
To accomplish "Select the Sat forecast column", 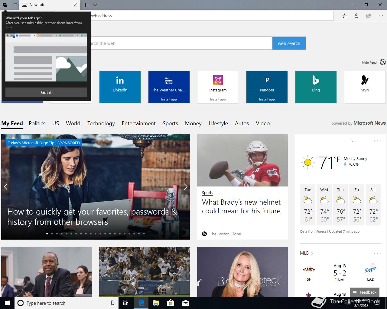I will coord(373,205).
